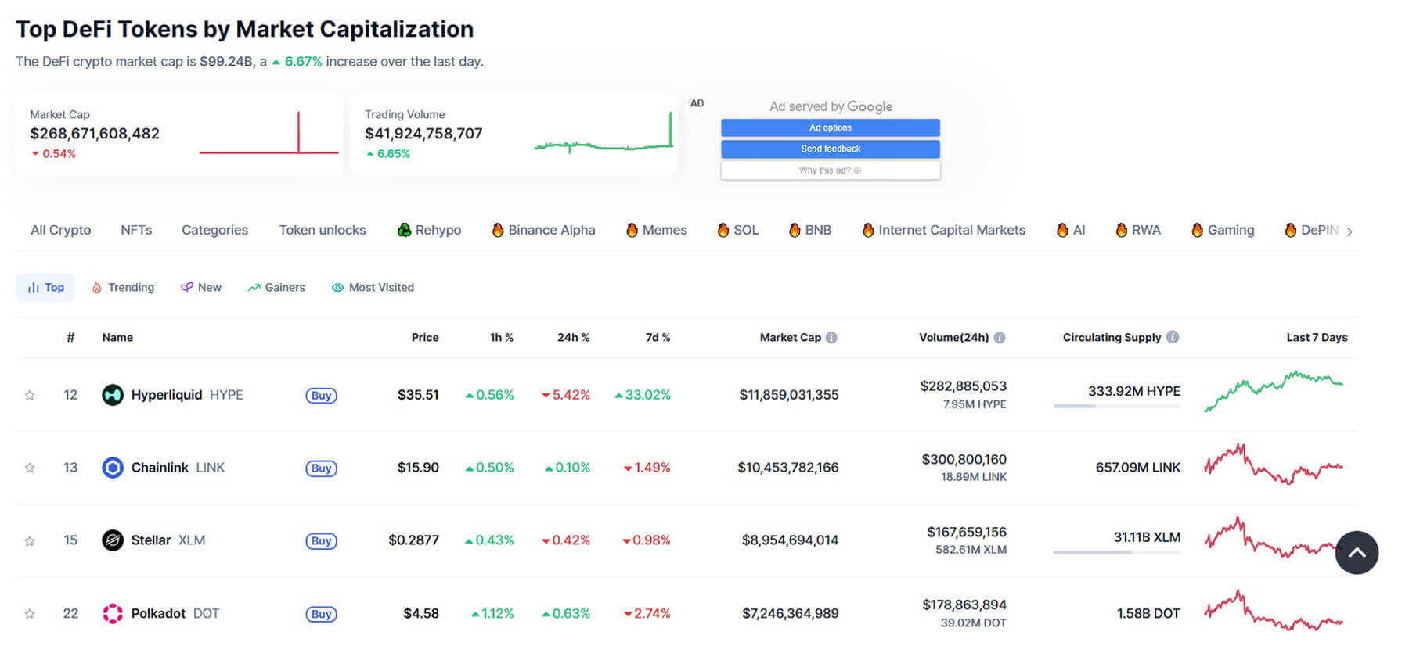Click the Hyperliquid circulating supply progress bar
Viewport: 1409px width, 653px height.
[1116, 406]
